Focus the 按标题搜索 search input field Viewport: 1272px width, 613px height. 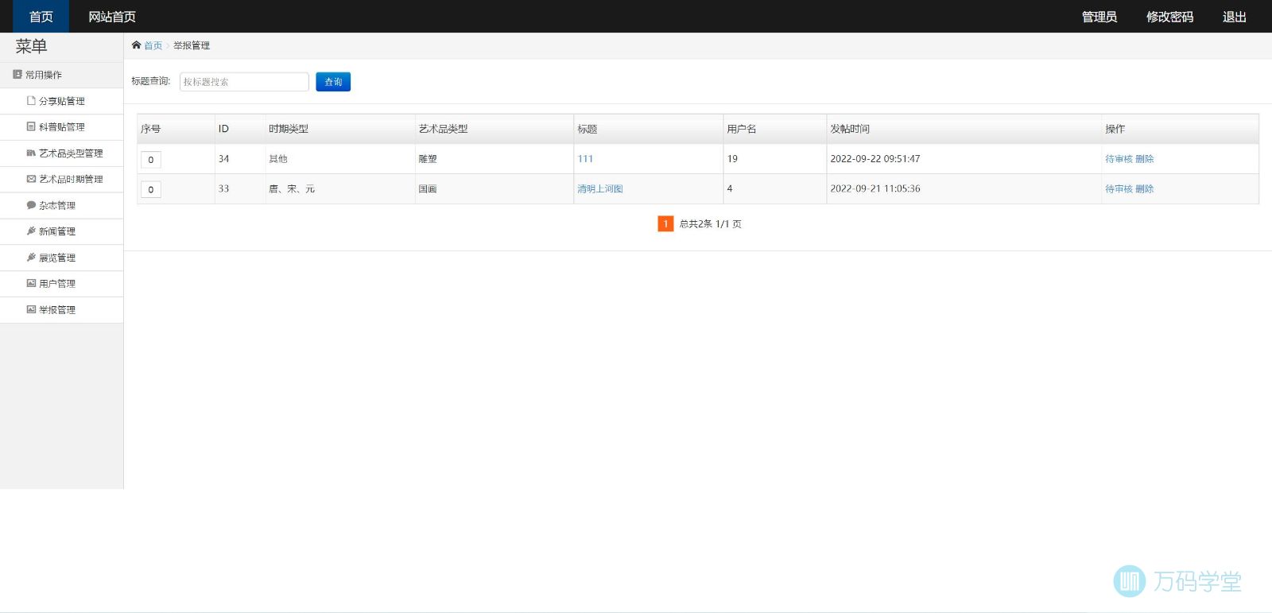point(244,82)
